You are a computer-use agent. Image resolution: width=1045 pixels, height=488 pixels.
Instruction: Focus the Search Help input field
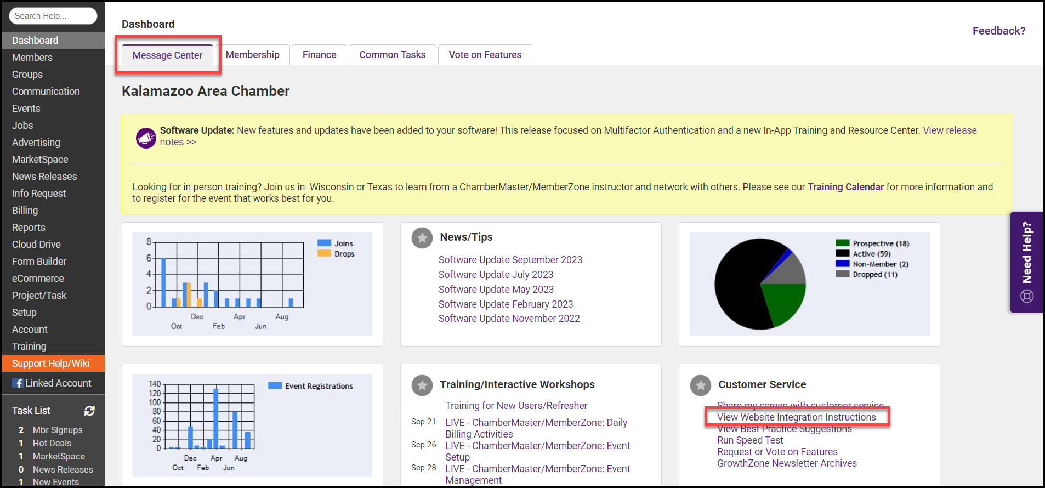coord(53,16)
